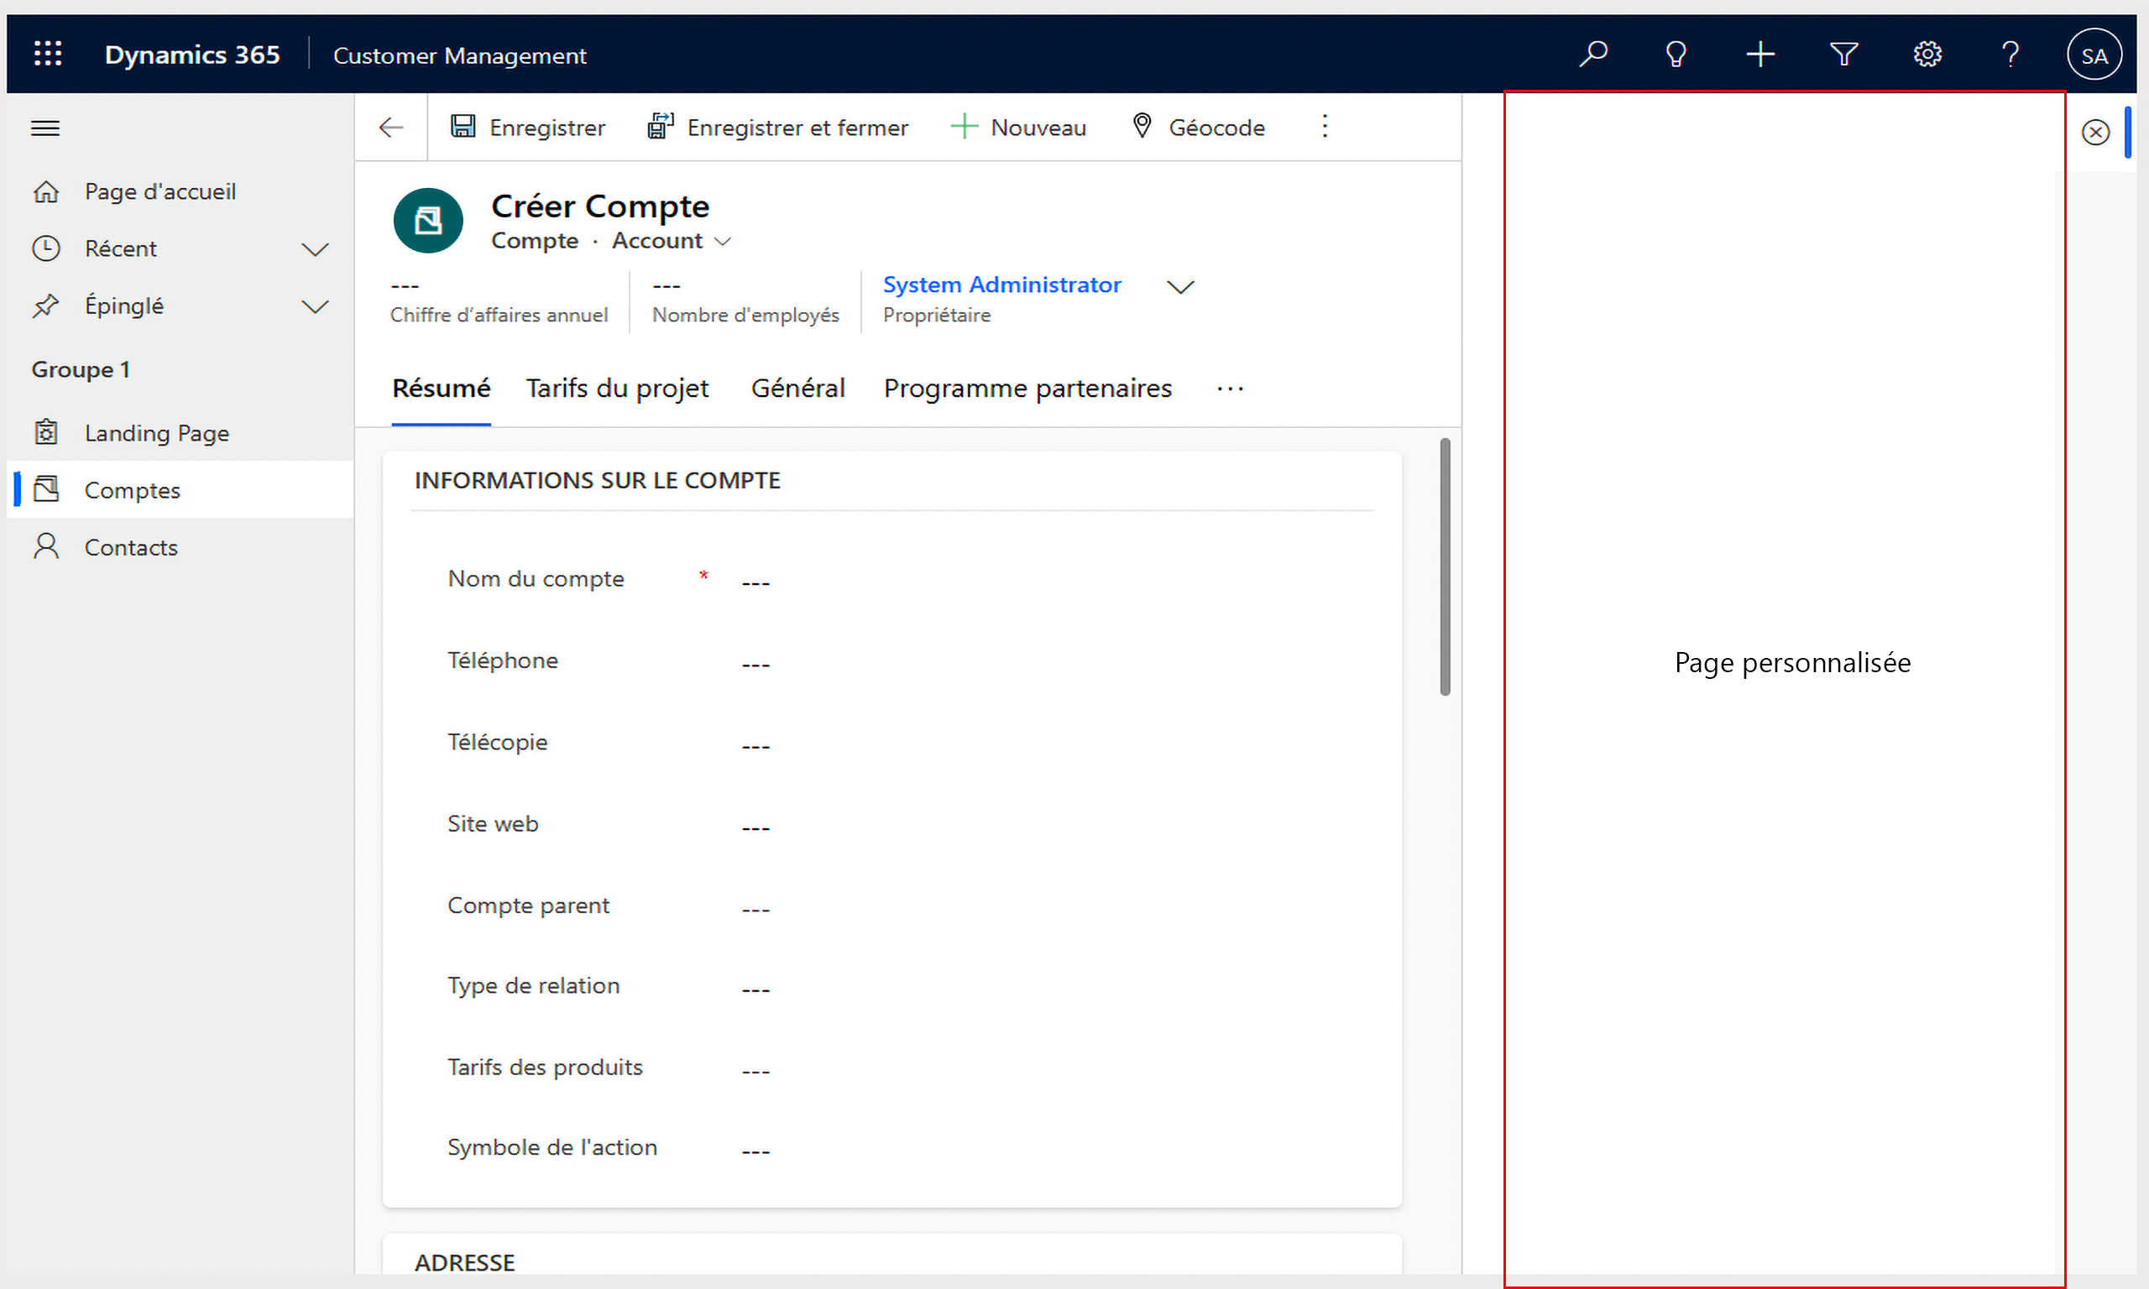Open the app launcher waffle icon
The width and height of the screenshot is (2149, 1289).
point(48,54)
